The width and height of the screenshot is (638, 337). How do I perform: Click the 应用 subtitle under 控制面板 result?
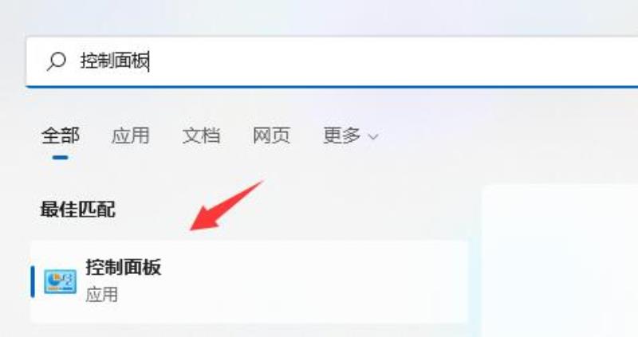102,294
